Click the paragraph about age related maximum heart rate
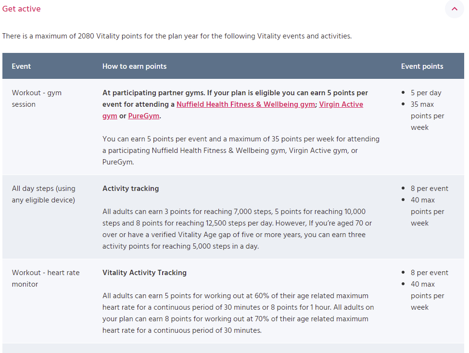469x353 pixels. pyautogui.click(x=238, y=313)
